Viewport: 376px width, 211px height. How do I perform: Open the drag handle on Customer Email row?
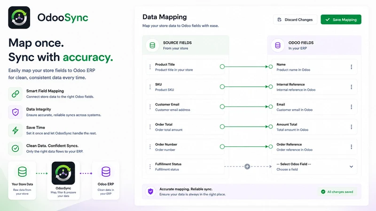pos(150,107)
